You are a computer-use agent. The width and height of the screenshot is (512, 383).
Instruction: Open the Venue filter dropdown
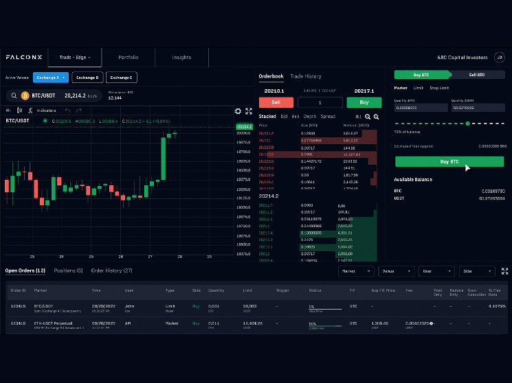pyautogui.click(x=396, y=271)
